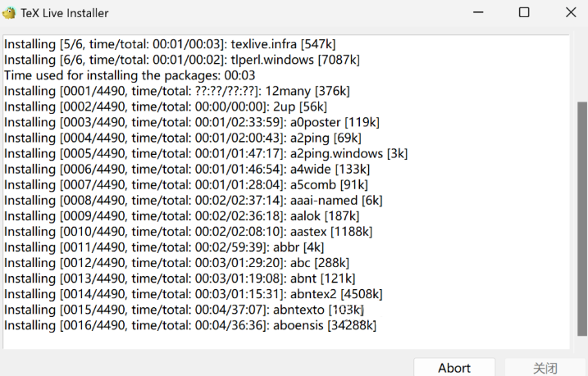Viewport: 588px width, 376px height.
Task: Minimize the TeX Live Installer window
Action: tap(478, 12)
